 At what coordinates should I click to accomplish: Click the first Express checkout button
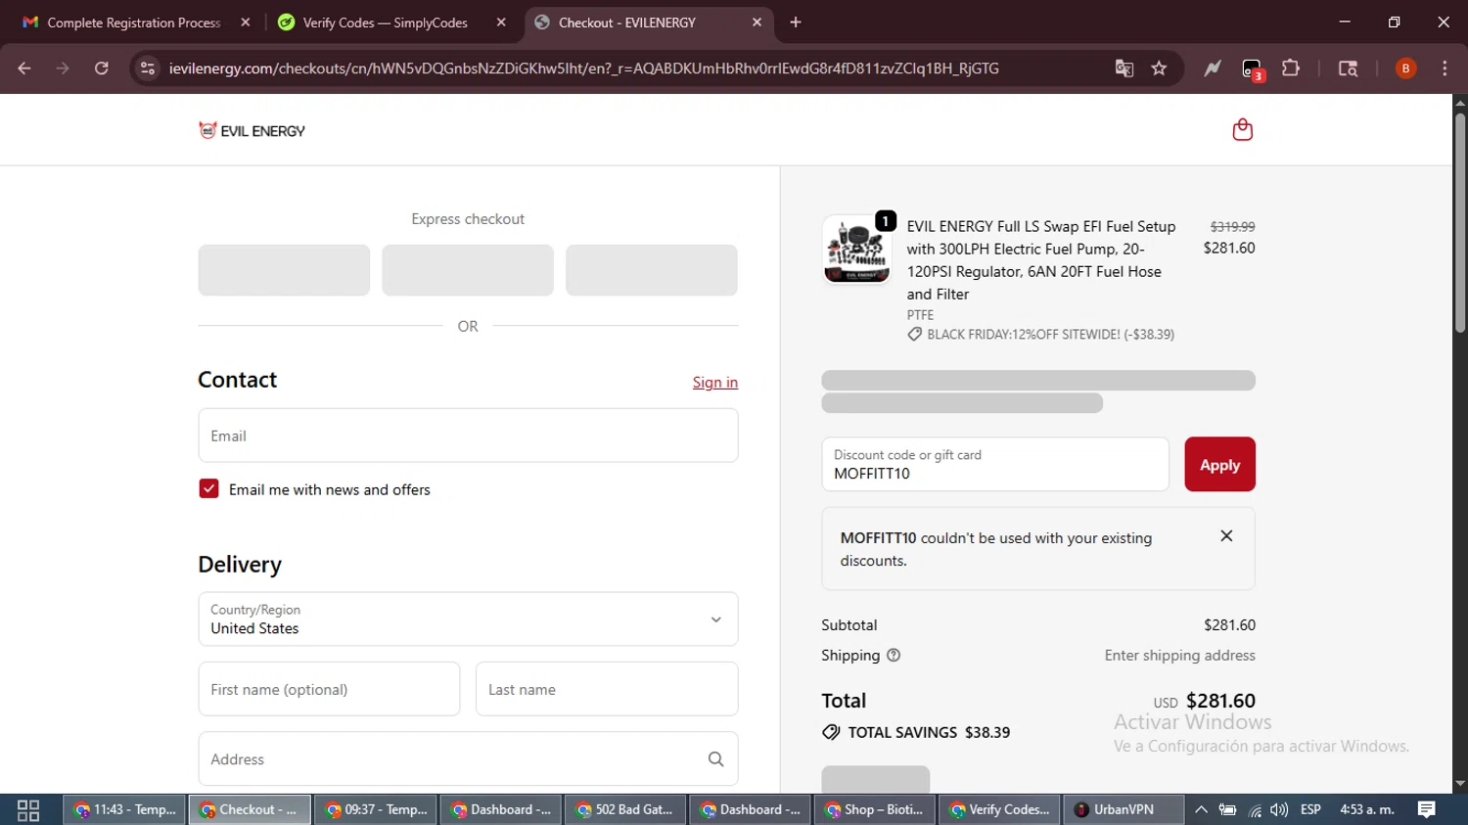point(284,270)
